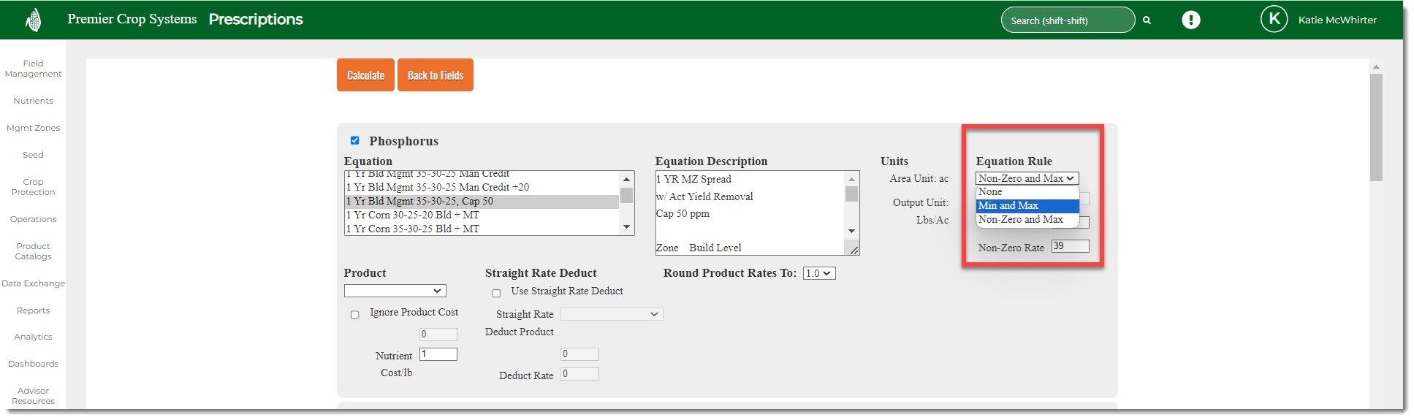Open the Product dropdown
The image size is (1414, 420).
point(395,291)
